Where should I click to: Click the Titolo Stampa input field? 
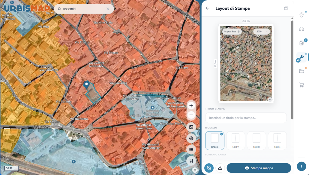(246, 118)
